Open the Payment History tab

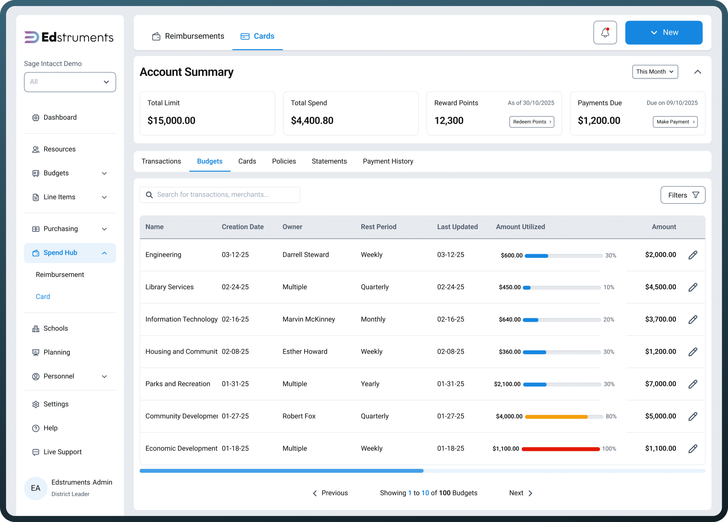[388, 161]
